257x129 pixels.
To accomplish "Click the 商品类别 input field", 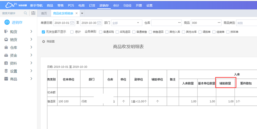I will [x=246, y=23].
